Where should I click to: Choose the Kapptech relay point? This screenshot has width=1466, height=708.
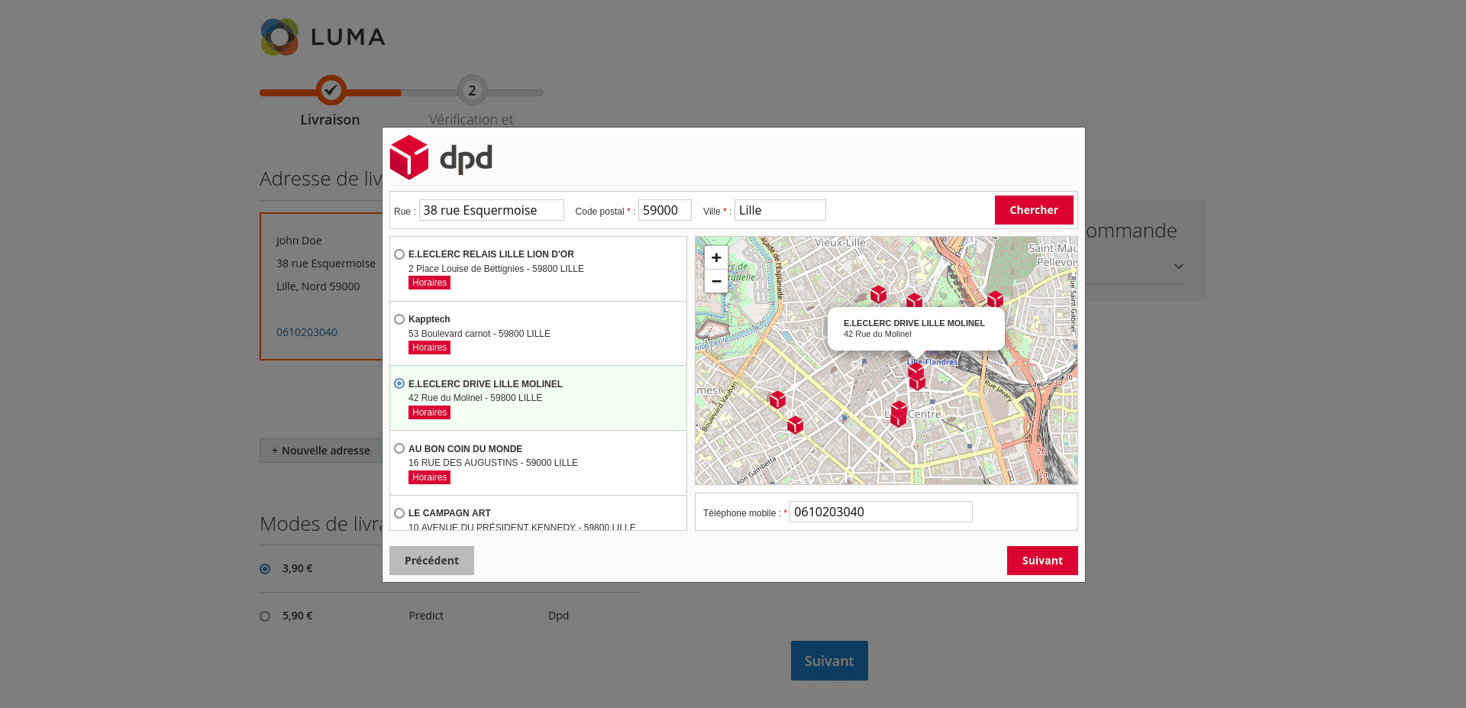(399, 318)
